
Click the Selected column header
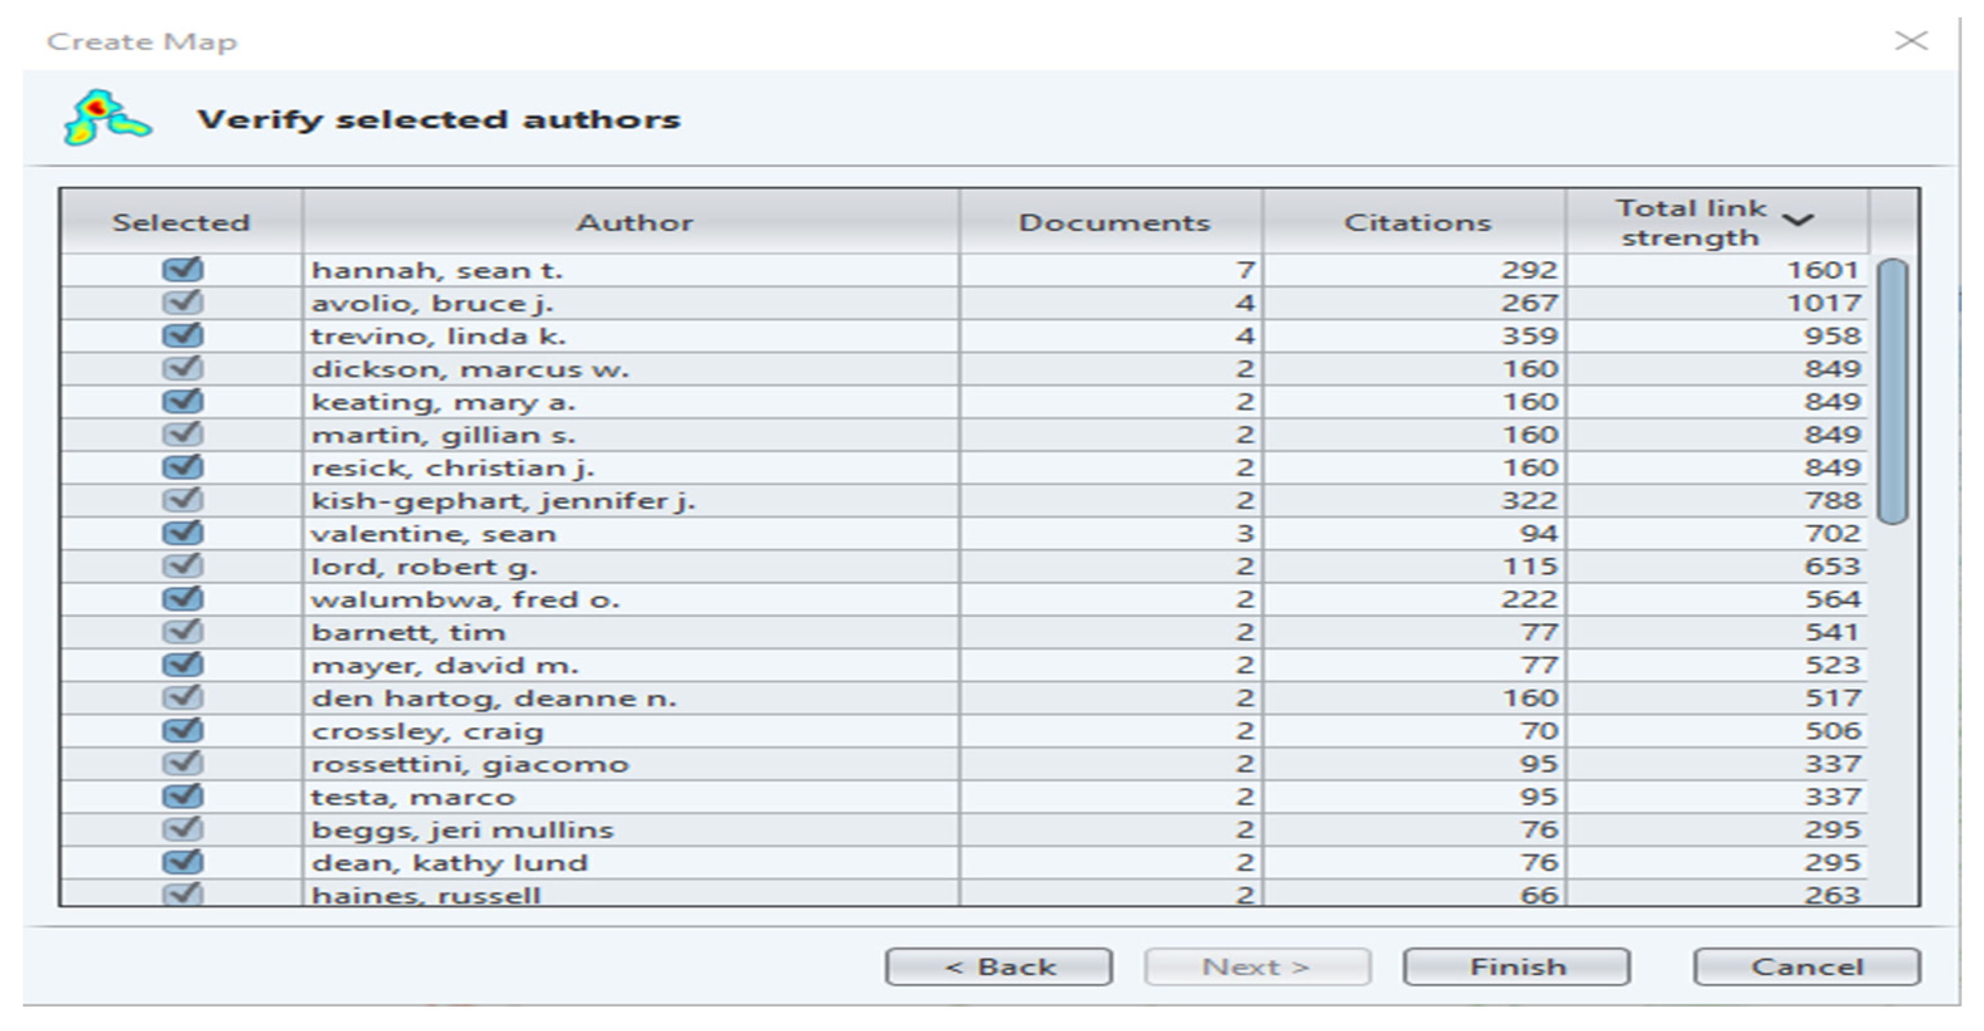click(x=182, y=223)
